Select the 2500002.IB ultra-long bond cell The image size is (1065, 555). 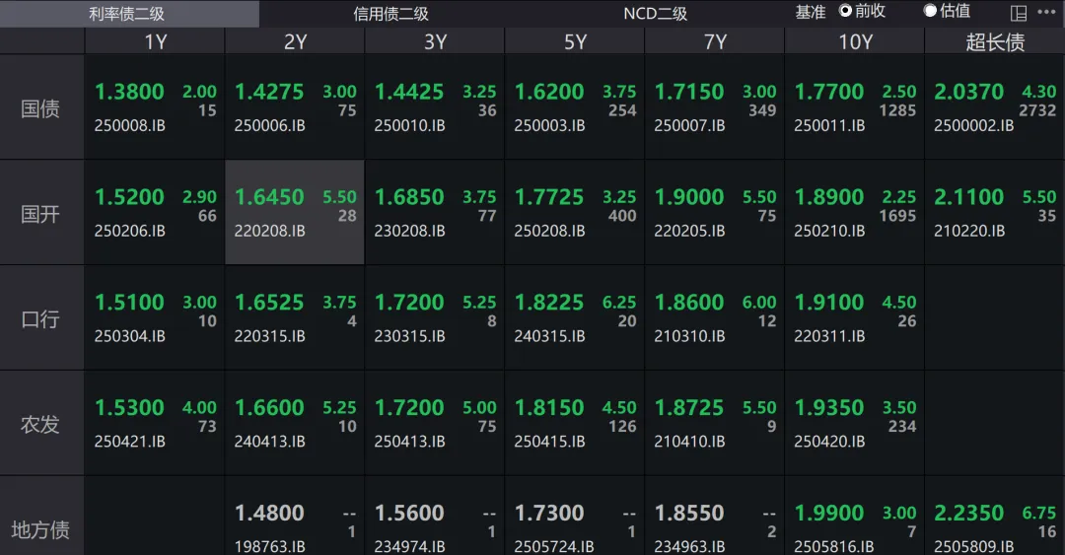point(994,107)
